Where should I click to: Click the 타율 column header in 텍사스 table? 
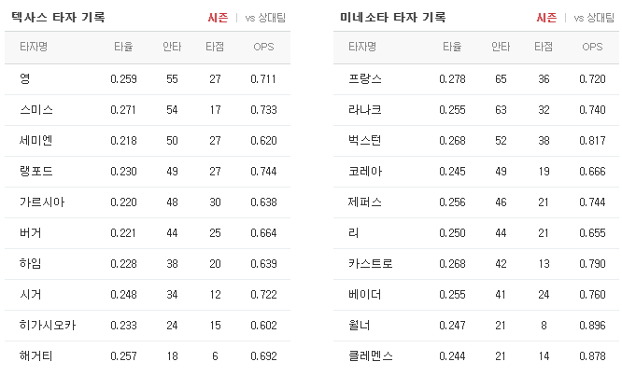pos(123,47)
